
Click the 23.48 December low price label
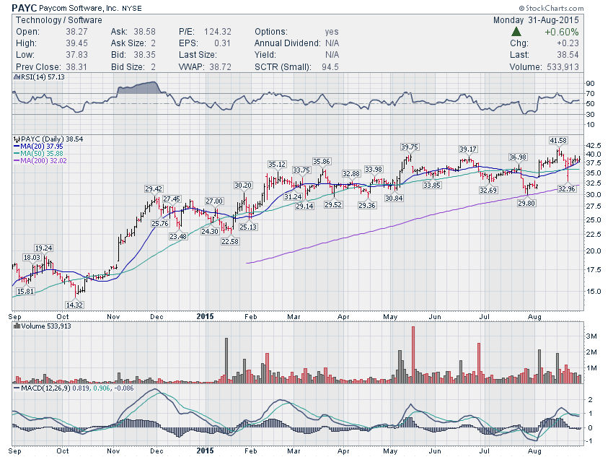click(178, 236)
